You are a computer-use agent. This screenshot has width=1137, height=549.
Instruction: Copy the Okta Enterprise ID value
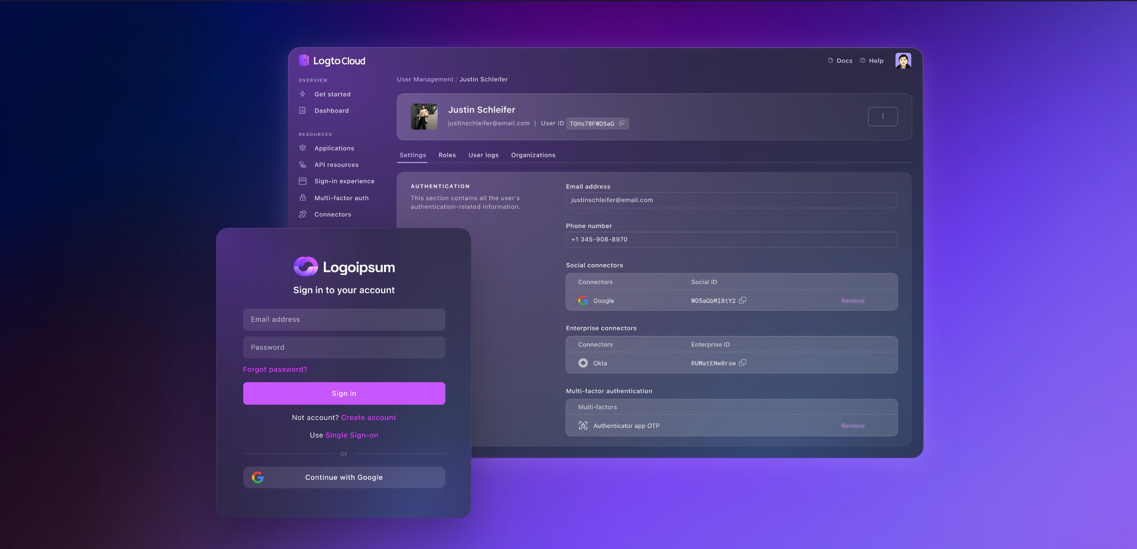click(x=743, y=363)
